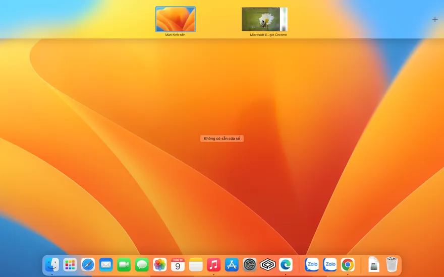The image size is (444, 277).
Task: Open the Zalo icon beside the dock divider
Action: pyautogui.click(x=312, y=265)
